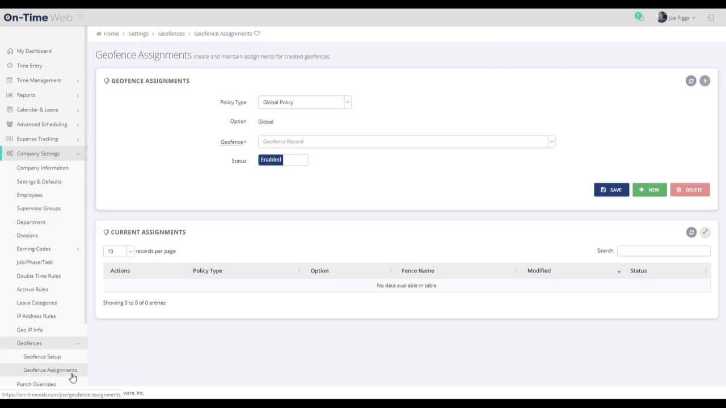
Task: Open the Joe Riggs user menu
Action: point(676,18)
